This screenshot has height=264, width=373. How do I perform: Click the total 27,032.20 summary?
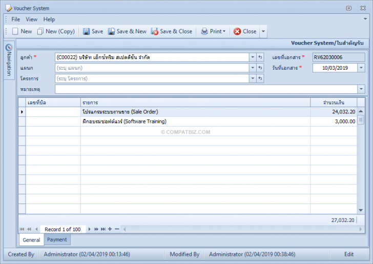pyautogui.click(x=343, y=220)
